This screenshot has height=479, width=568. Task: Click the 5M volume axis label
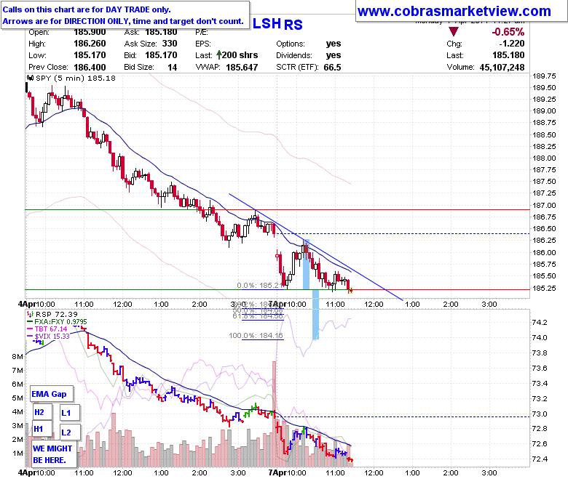pos(17,398)
